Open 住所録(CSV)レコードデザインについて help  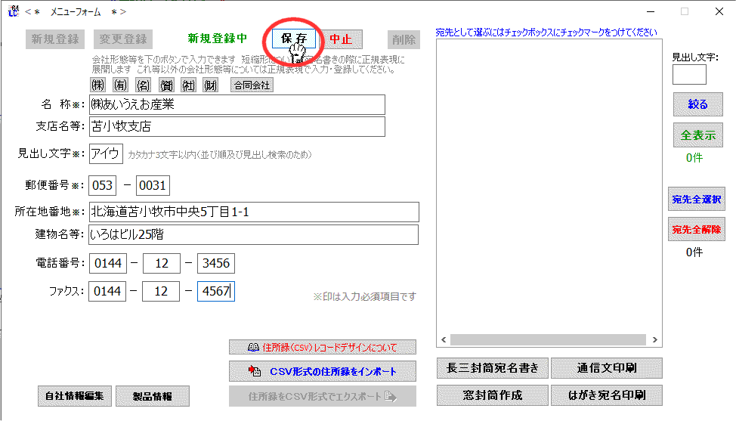point(323,347)
